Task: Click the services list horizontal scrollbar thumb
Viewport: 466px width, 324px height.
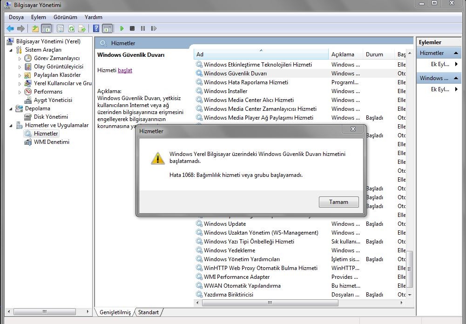Action: point(270,303)
